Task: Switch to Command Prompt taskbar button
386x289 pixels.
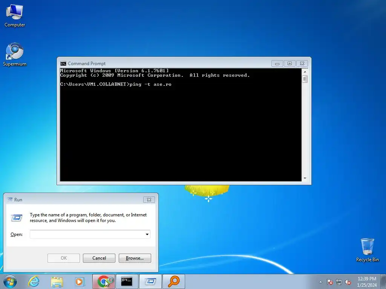Action: click(x=127, y=281)
